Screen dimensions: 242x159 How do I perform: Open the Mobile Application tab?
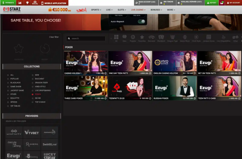point(54,3)
